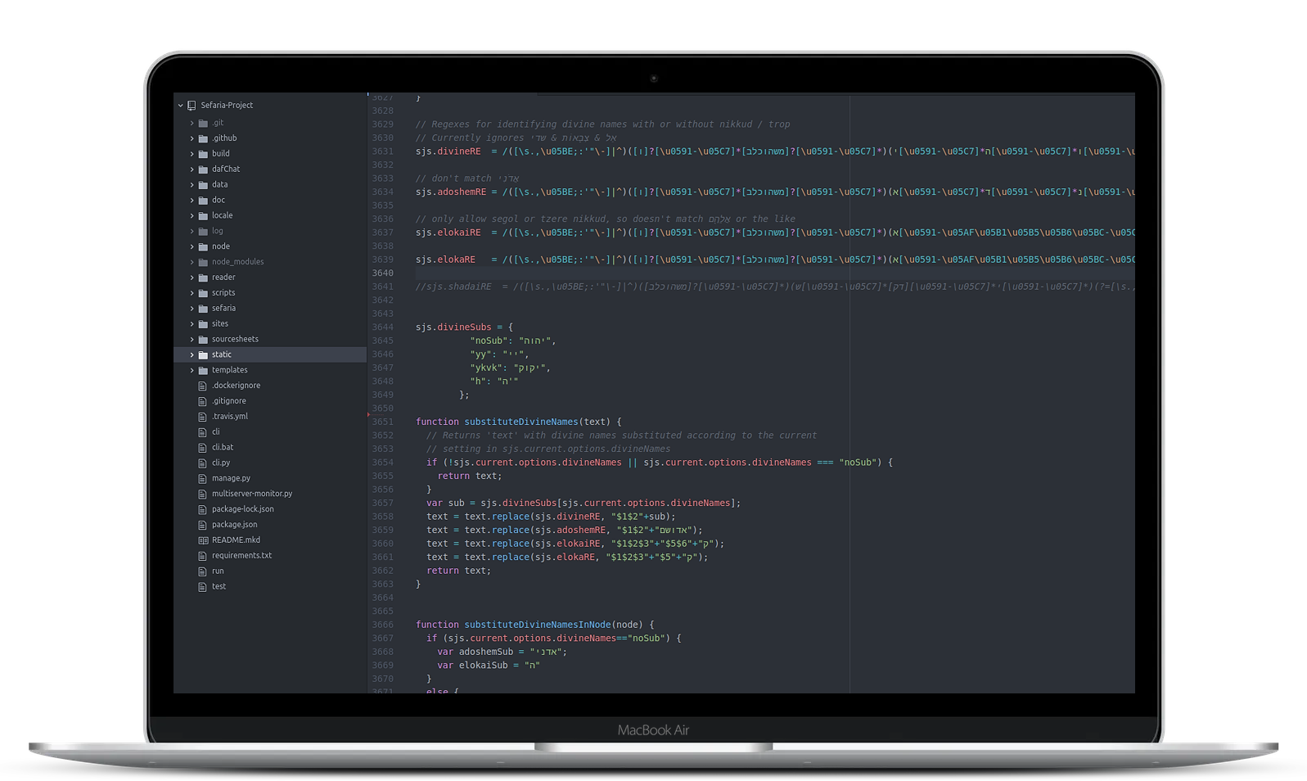
Task: Click the node_modules folder icon
Action: [203, 263]
